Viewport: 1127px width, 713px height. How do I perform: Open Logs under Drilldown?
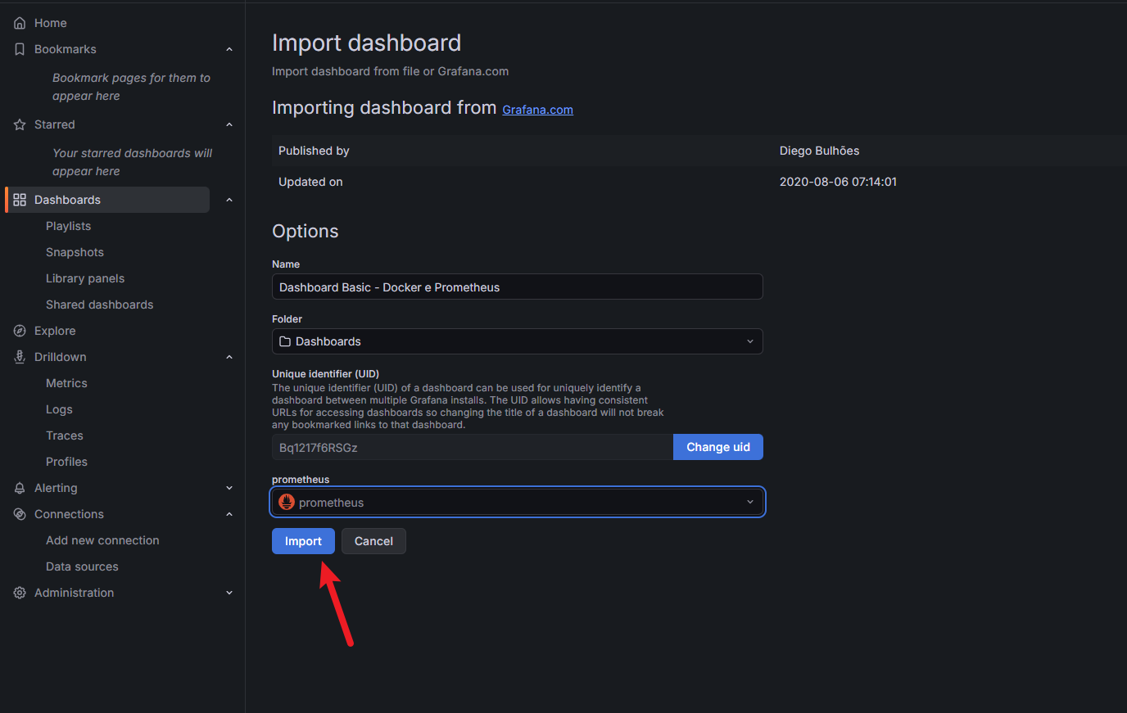59,409
